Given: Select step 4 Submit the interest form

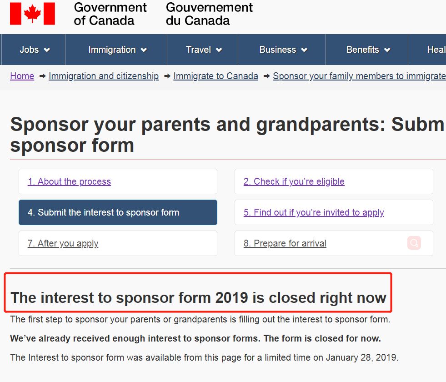Looking at the screenshot, I should click(x=103, y=212).
